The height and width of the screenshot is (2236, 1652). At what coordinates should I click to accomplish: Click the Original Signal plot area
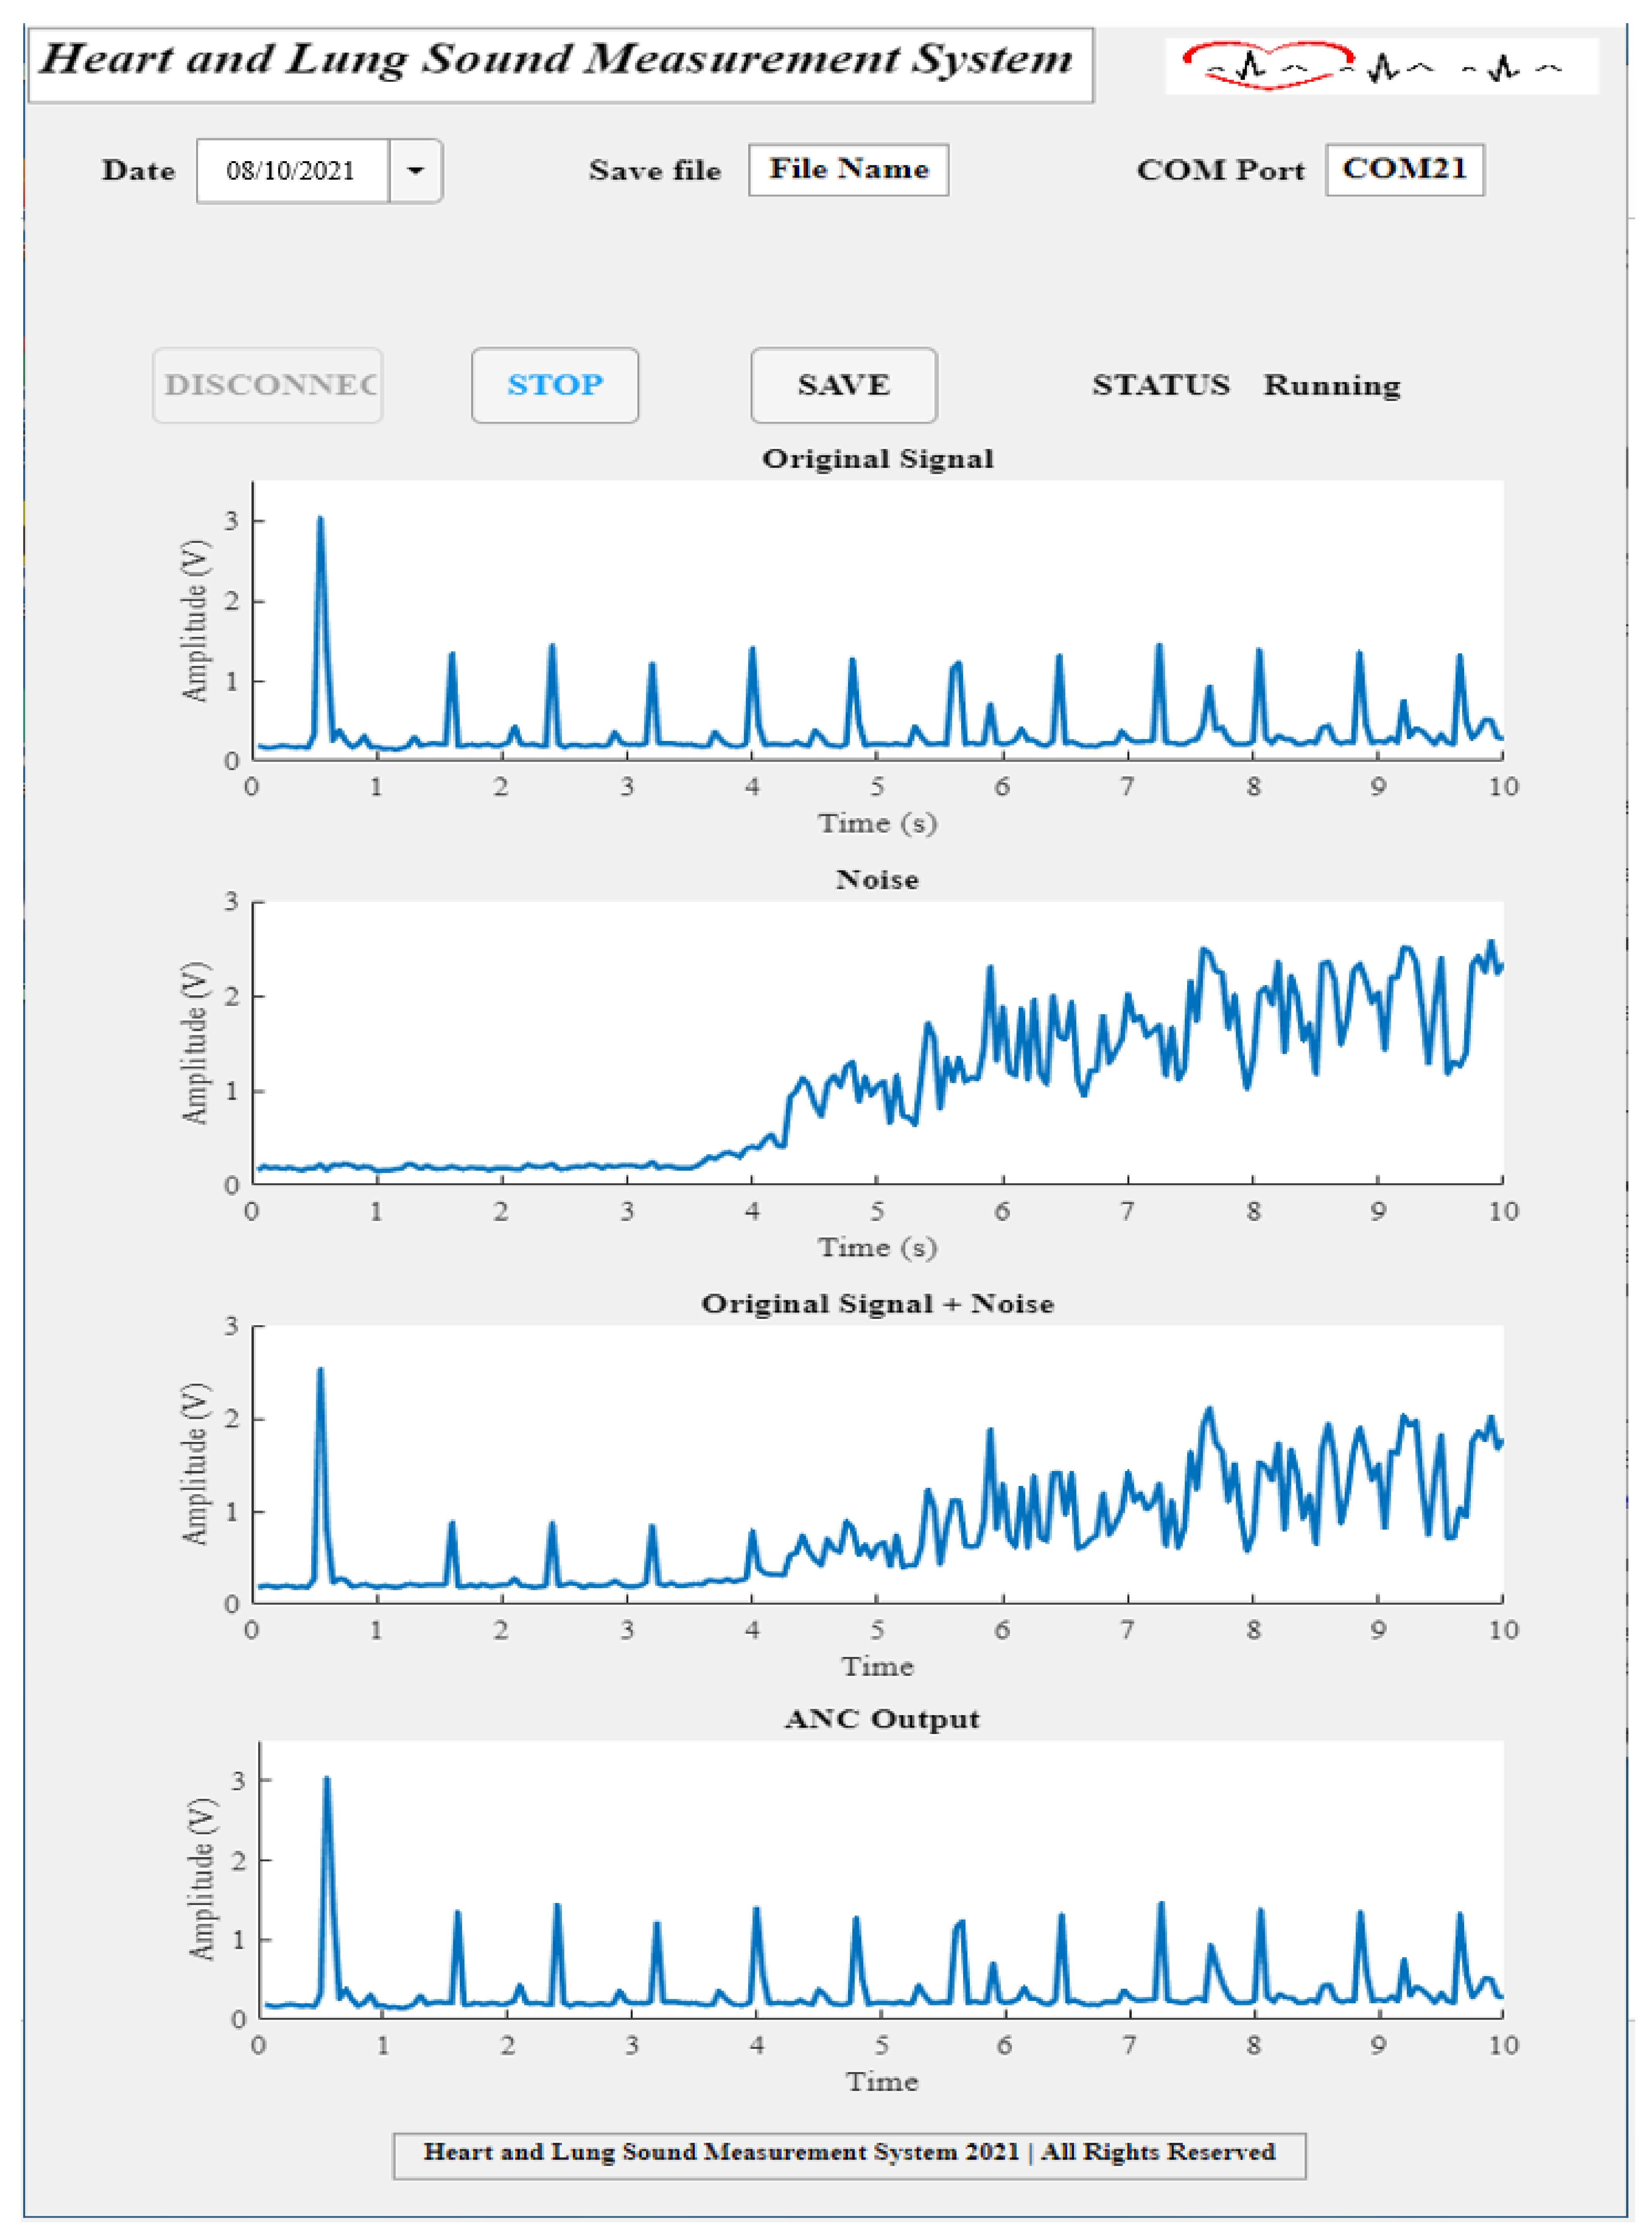tap(877, 620)
